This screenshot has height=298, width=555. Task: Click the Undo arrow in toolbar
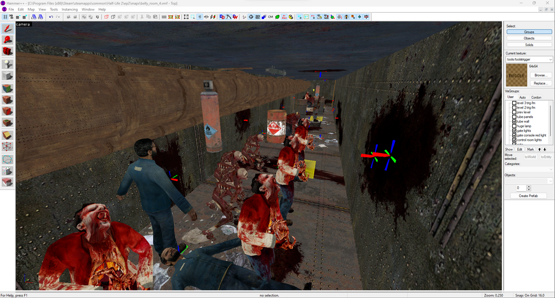(x=51, y=17)
